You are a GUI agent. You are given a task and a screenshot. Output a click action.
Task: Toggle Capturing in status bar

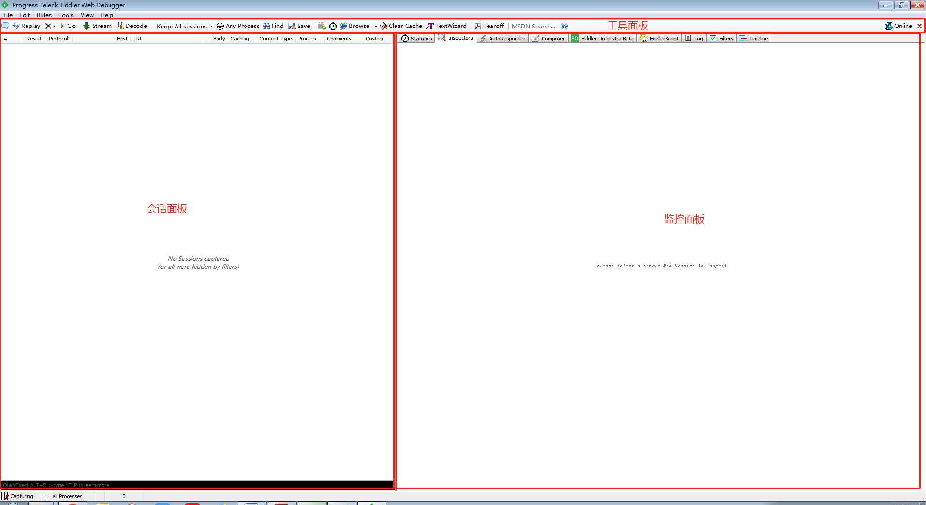(x=17, y=496)
